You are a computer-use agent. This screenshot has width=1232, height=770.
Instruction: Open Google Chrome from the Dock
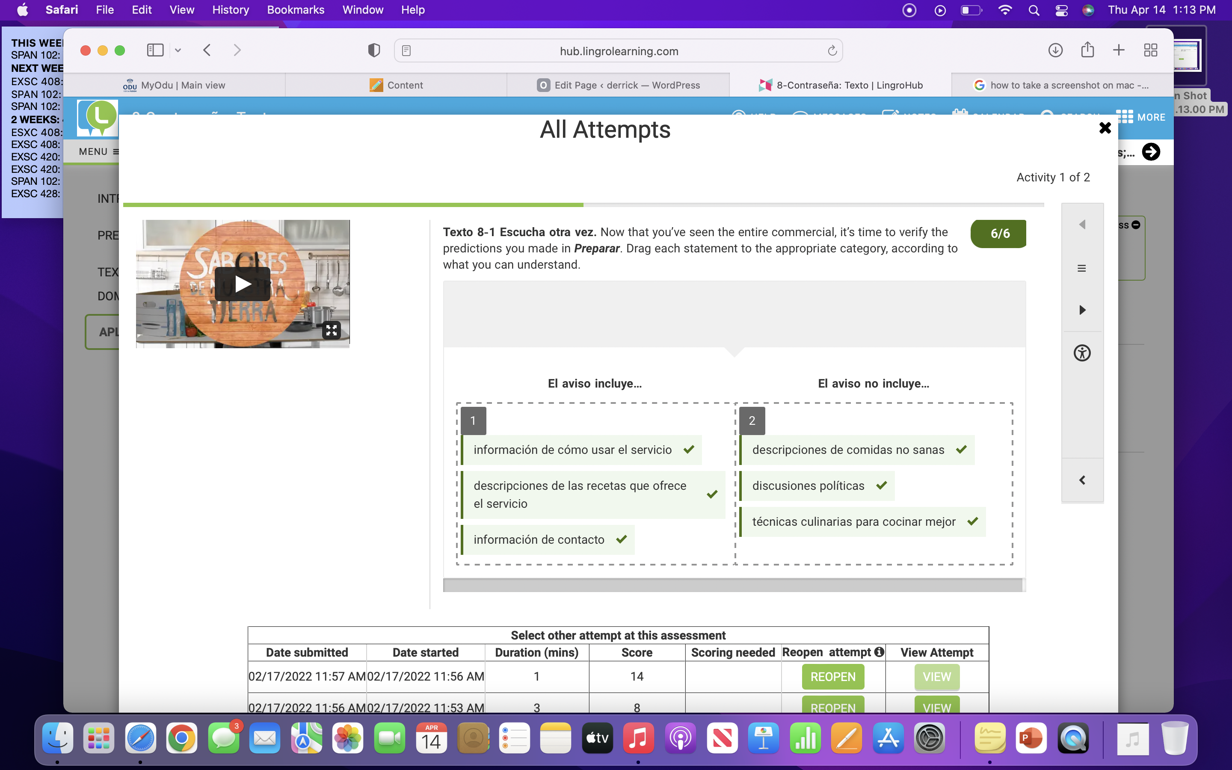[x=181, y=738]
